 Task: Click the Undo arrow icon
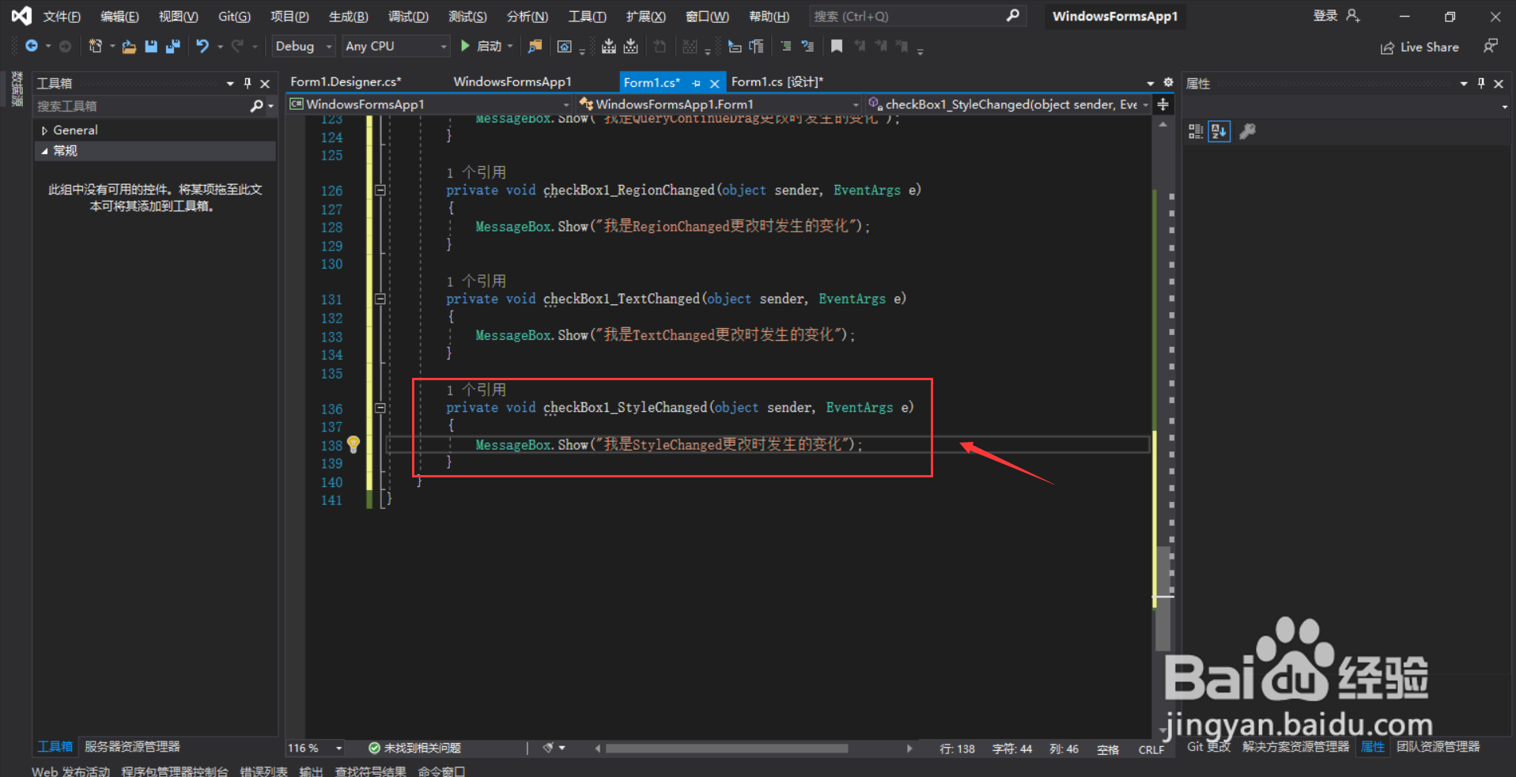(x=202, y=47)
